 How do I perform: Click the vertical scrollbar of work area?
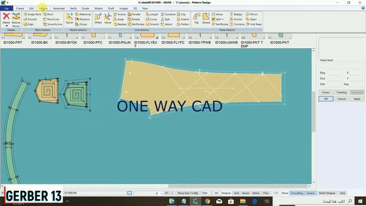pos(314,112)
